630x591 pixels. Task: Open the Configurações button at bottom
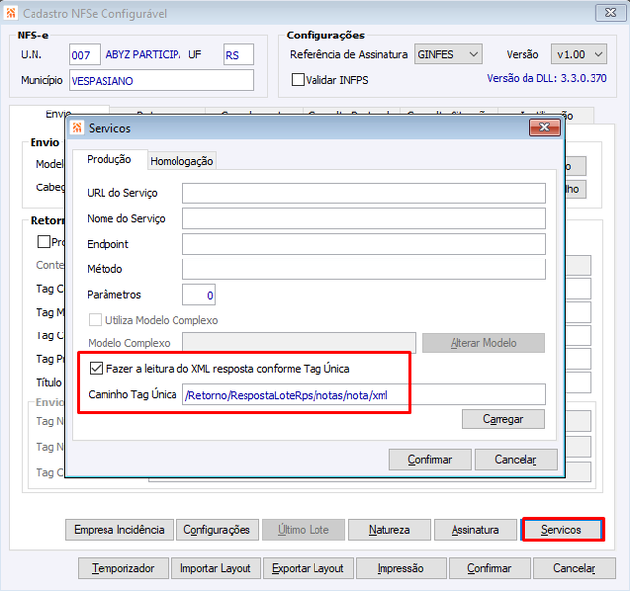pyautogui.click(x=217, y=530)
